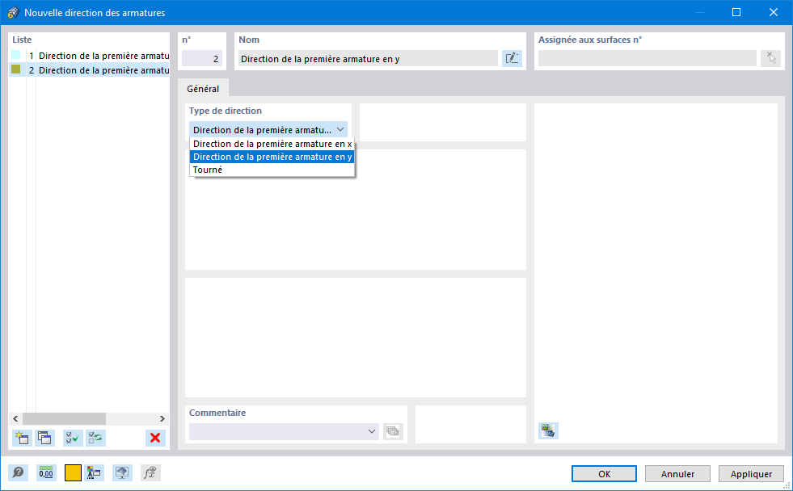Image resolution: width=793 pixels, height=491 pixels.
Task: Delete selected item with red X icon
Action: click(155, 438)
